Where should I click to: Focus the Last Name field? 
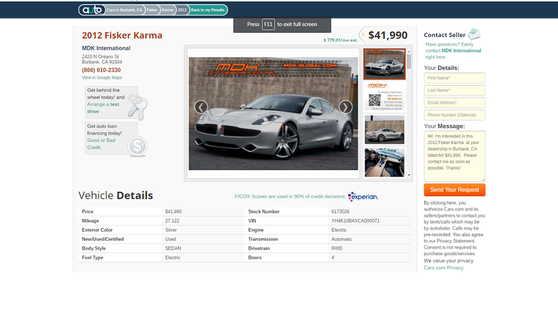pyautogui.click(x=455, y=91)
